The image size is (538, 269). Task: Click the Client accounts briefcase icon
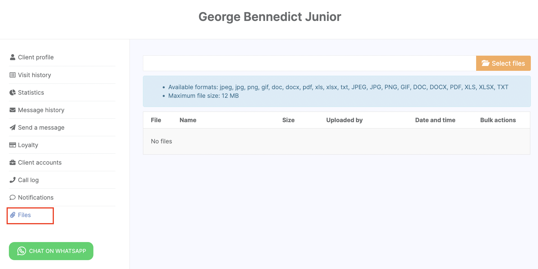click(x=13, y=163)
